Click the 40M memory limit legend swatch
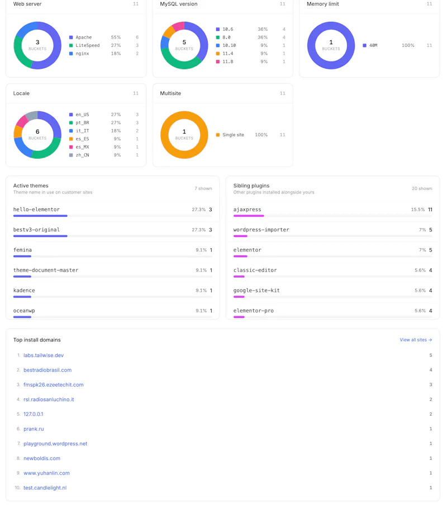The image size is (447, 508). (364, 45)
